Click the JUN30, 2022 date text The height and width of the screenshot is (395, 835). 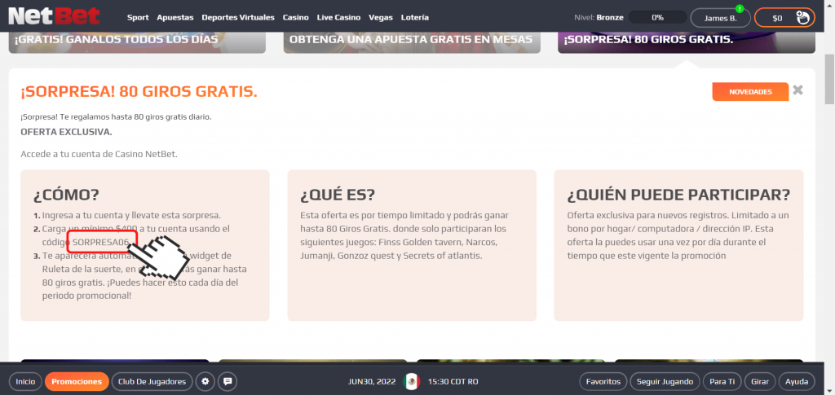[372, 381]
